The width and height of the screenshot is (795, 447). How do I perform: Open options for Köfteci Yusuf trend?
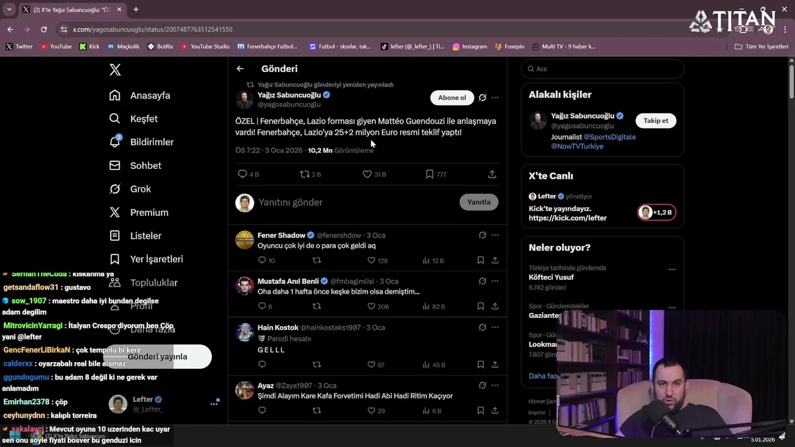(671, 269)
